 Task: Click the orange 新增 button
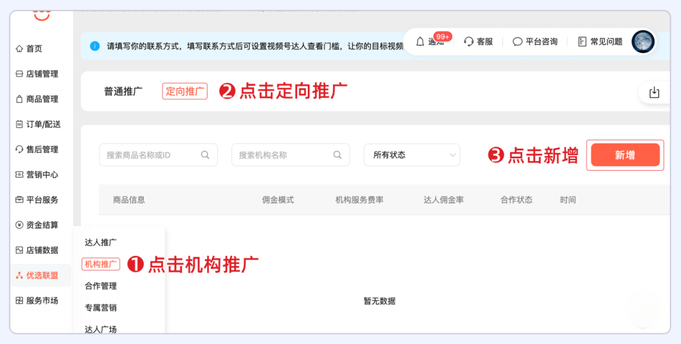click(x=625, y=155)
